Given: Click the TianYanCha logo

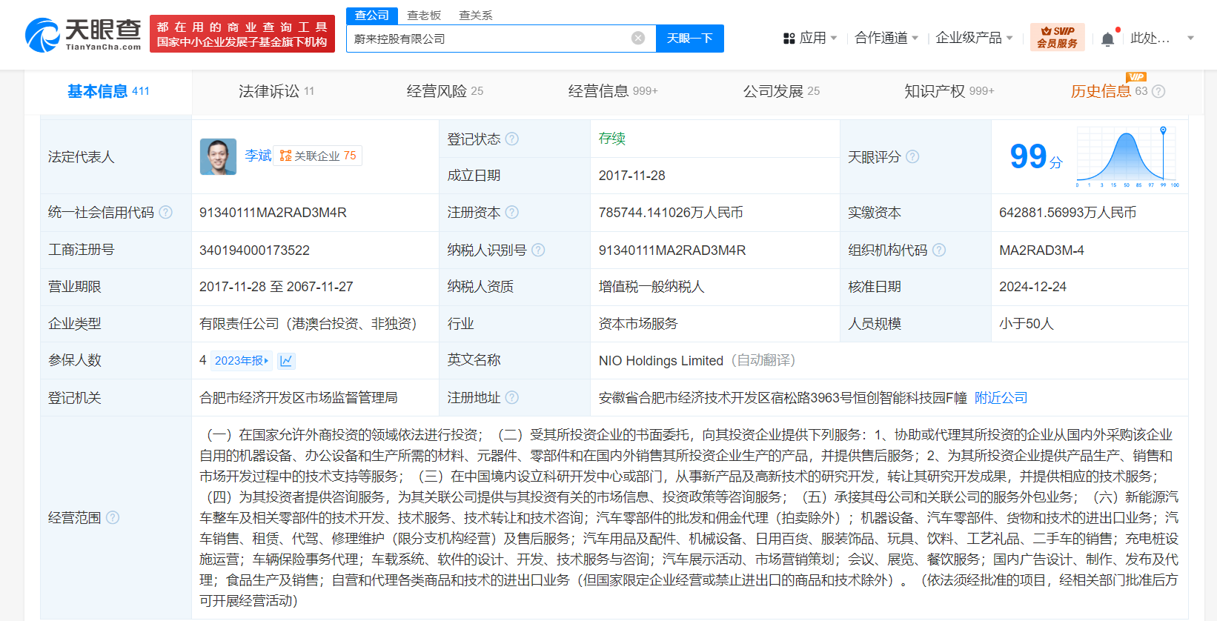Looking at the screenshot, I should (83, 35).
